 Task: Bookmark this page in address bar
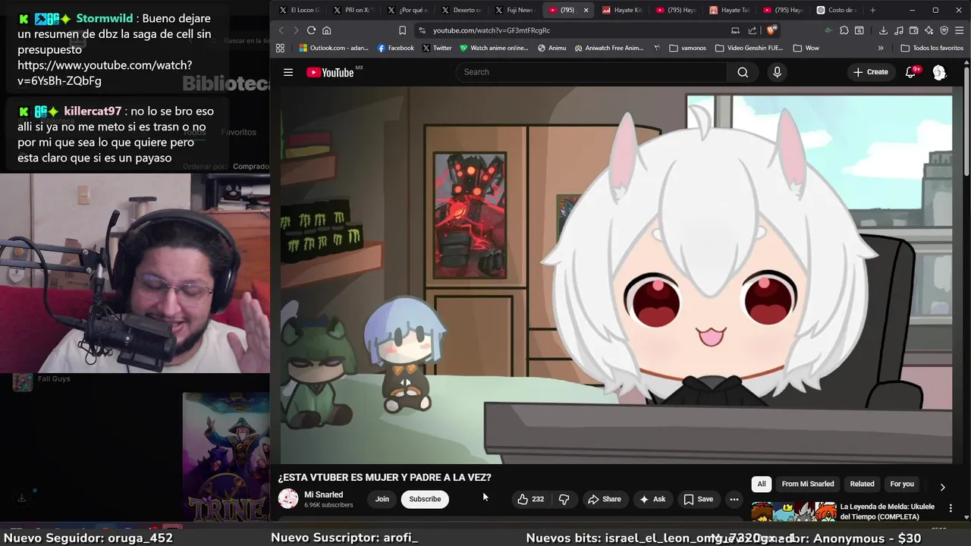click(403, 30)
